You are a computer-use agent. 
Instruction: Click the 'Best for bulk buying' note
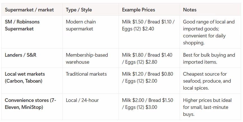pyautogui.click(x=209, y=58)
